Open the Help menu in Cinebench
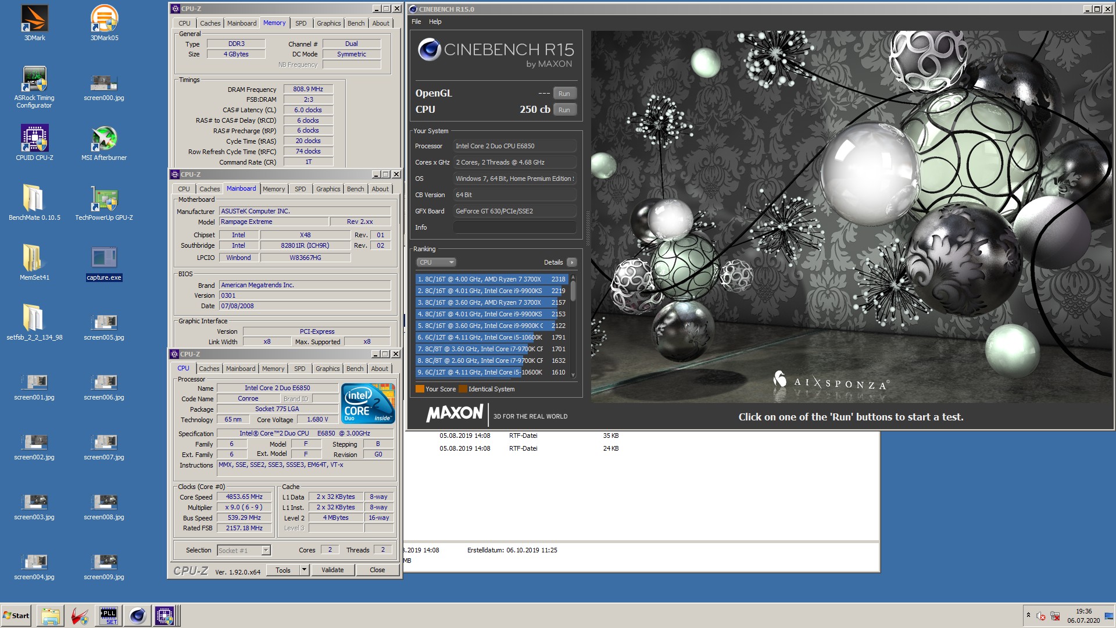The height and width of the screenshot is (628, 1116). 435,22
